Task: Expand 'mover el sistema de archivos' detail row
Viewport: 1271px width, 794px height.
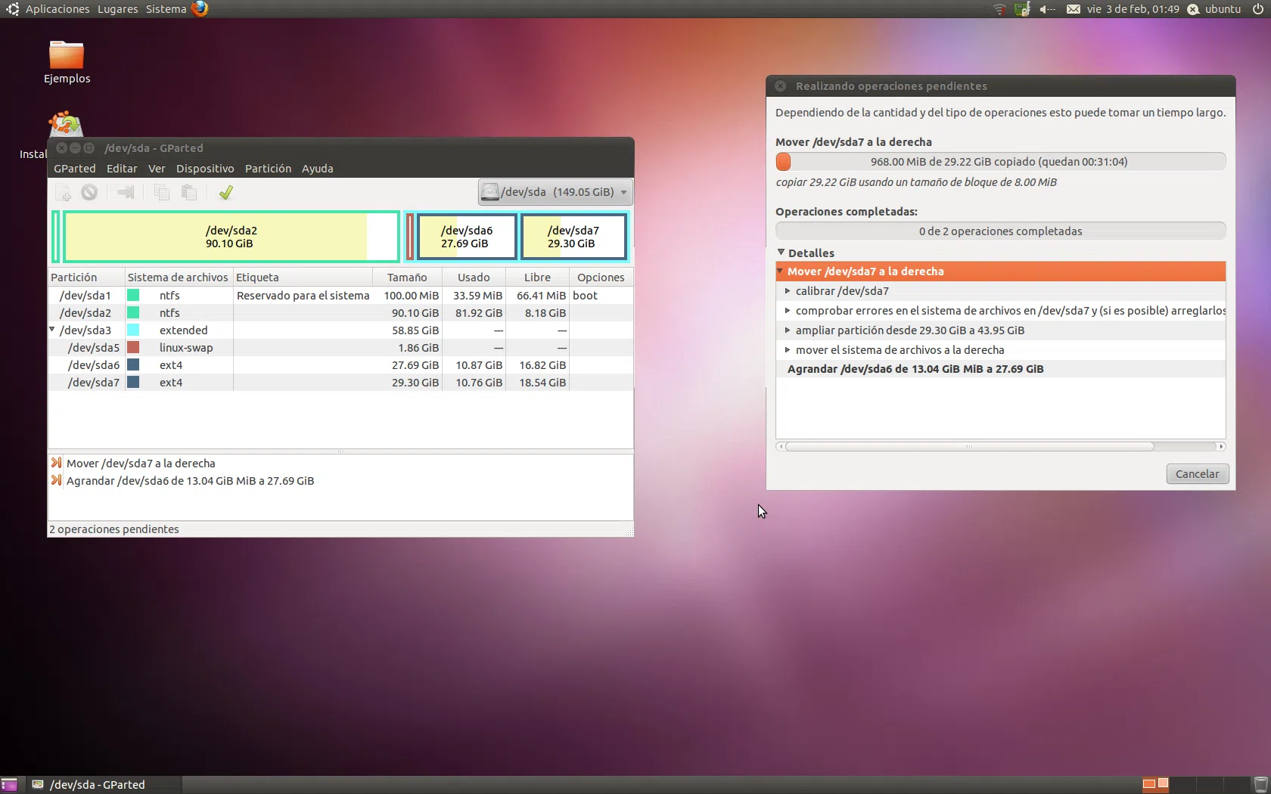Action: [788, 350]
